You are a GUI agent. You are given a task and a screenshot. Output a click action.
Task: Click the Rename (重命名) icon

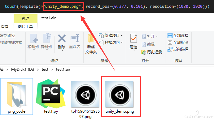pos(75,38)
